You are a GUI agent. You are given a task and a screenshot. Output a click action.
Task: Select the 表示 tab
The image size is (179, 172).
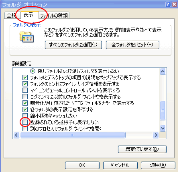pyautogui.click(x=28, y=15)
